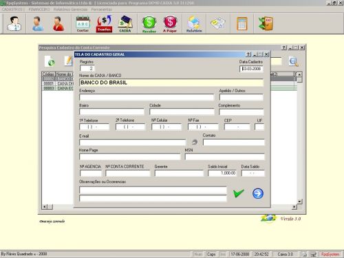This screenshot has width=344, height=258.
Task: Click the Bairro input field
Action: [x=111, y=111]
